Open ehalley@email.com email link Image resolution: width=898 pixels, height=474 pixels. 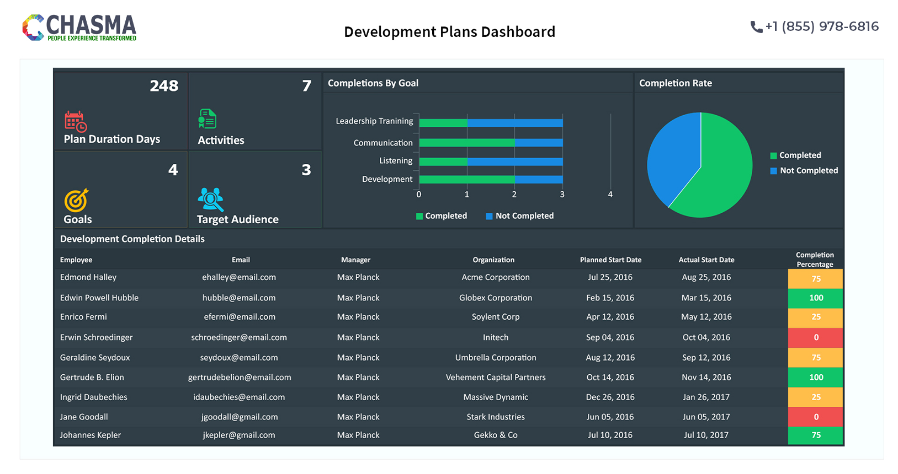click(x=239, y=277)
